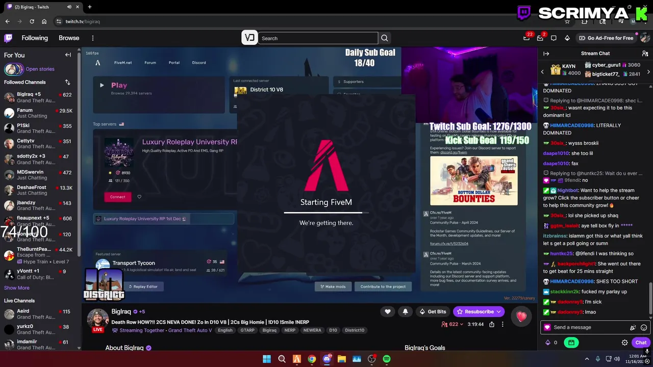Select the GTARP stream tag
This screenshot has width=653, height=367.
click(247, 330)
